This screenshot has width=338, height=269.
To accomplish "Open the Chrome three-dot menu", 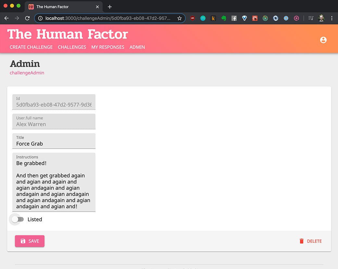I will pos(332,18).
